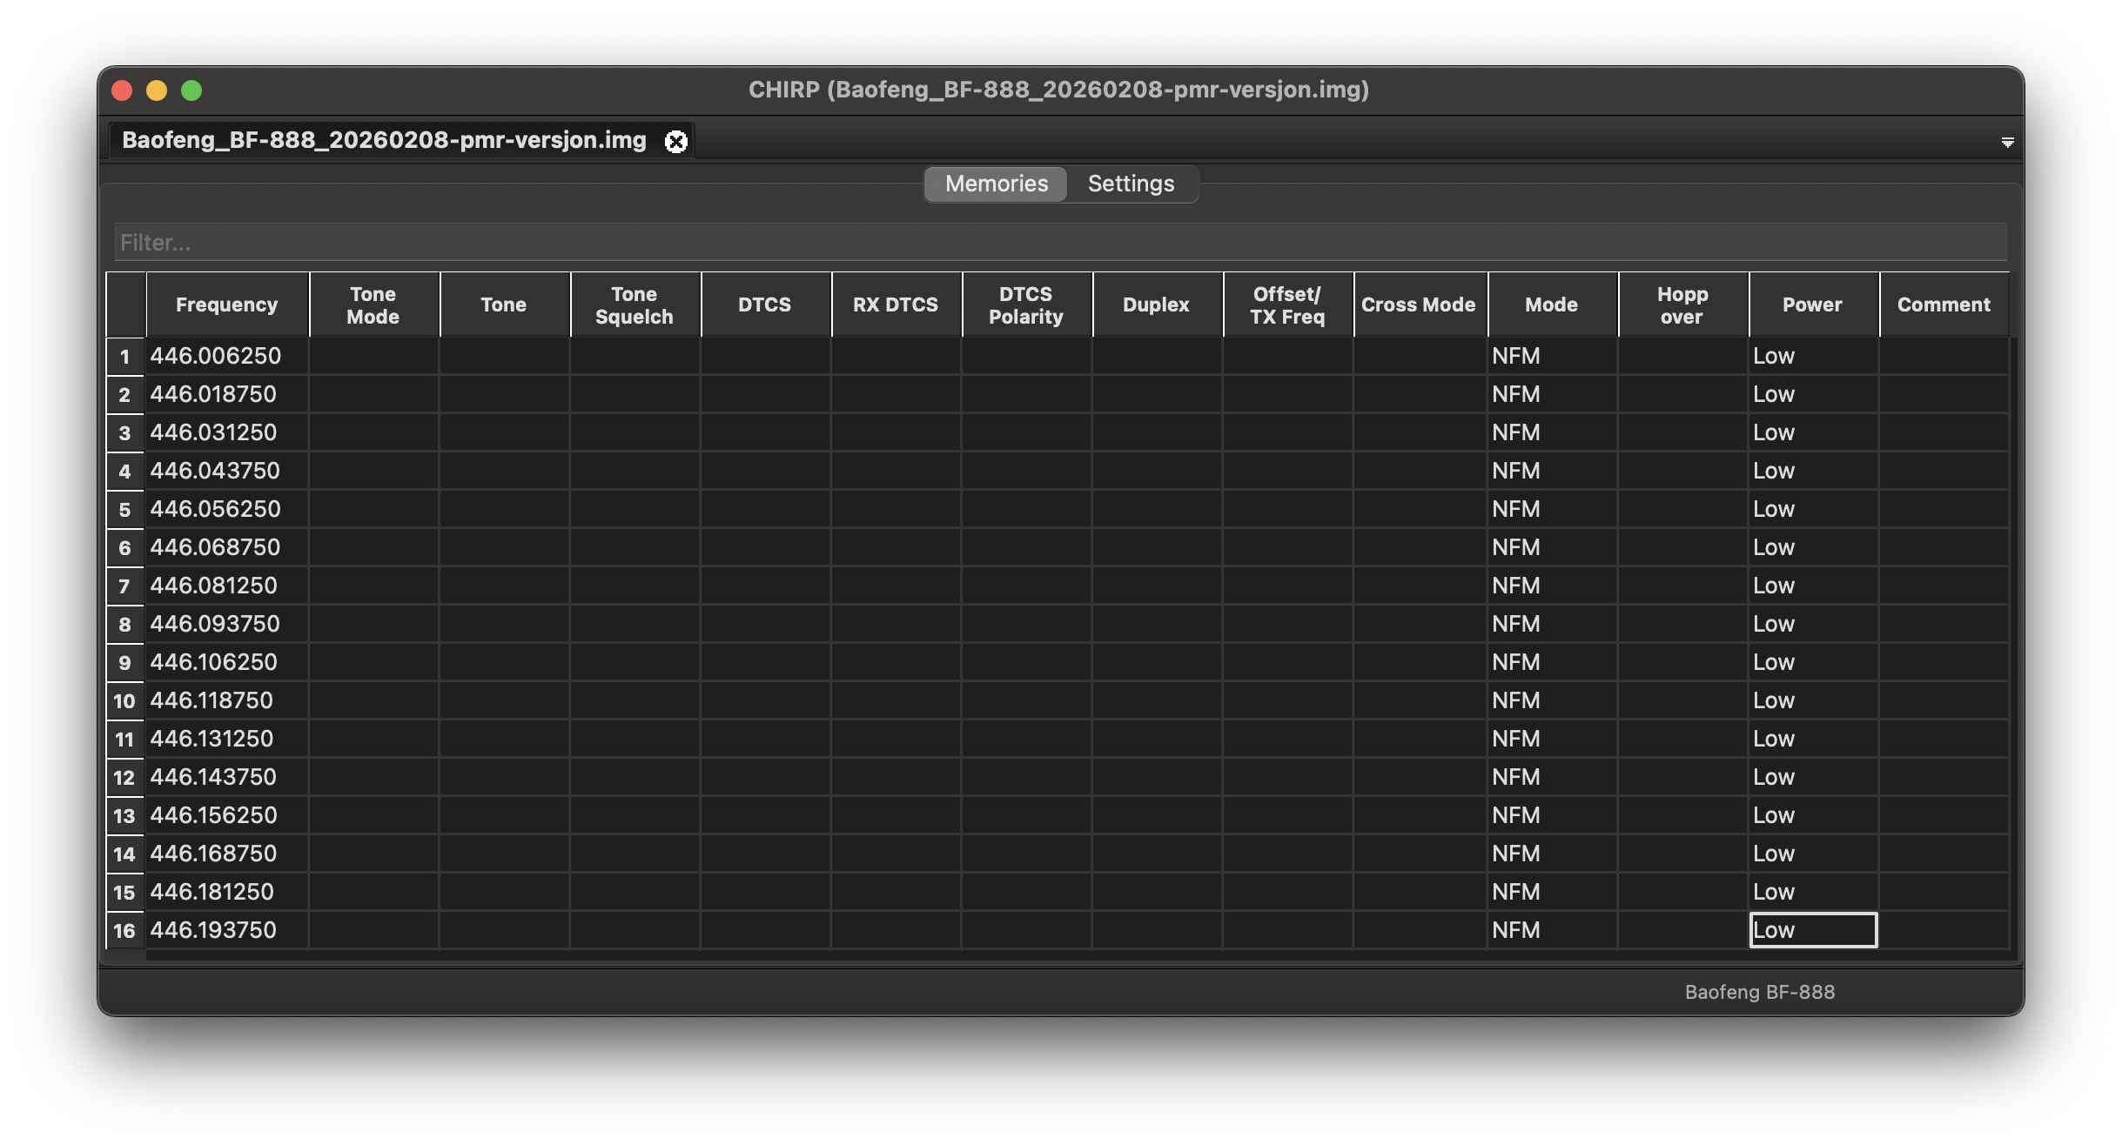Click the green window zoom button
Image resolution: width=2122 pixels, height=1145 pixels.
click(191, 90)
